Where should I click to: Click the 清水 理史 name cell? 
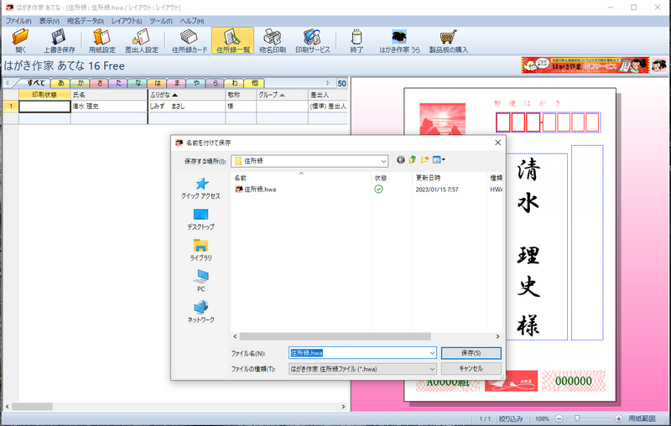(109, 106)
